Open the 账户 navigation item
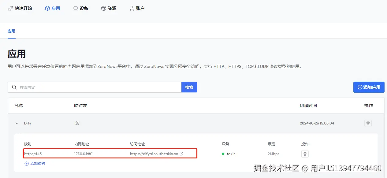The image size is (387, 178). point(137,8)
